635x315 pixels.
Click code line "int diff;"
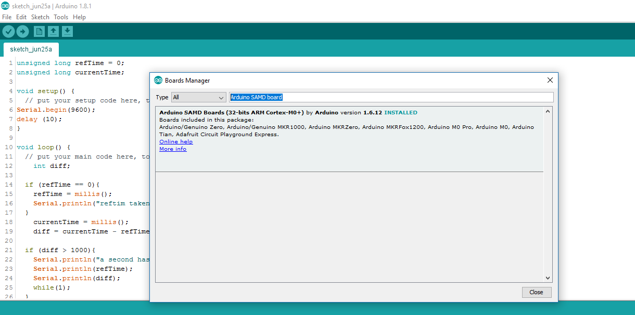tap(52, 166)
